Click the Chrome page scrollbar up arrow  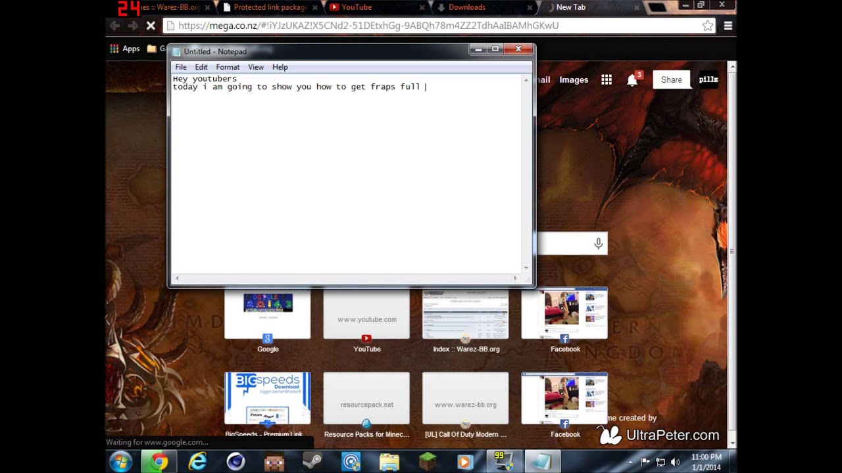point(731,67)
